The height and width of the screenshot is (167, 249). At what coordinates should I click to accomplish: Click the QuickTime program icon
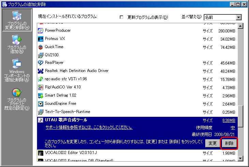pos(41,47)
